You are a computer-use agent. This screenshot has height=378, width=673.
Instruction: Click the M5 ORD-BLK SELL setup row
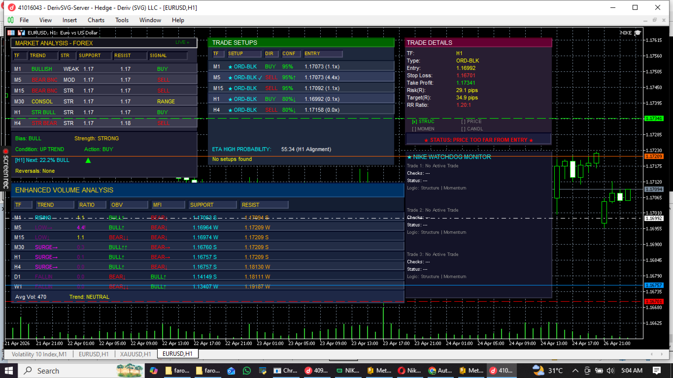(x=302, y=77)
